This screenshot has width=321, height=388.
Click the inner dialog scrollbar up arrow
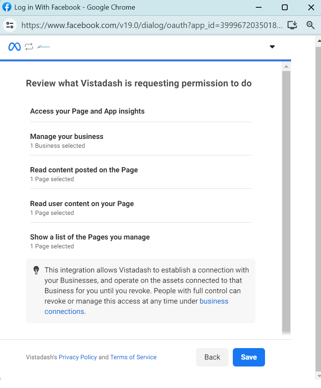point(286,66)
